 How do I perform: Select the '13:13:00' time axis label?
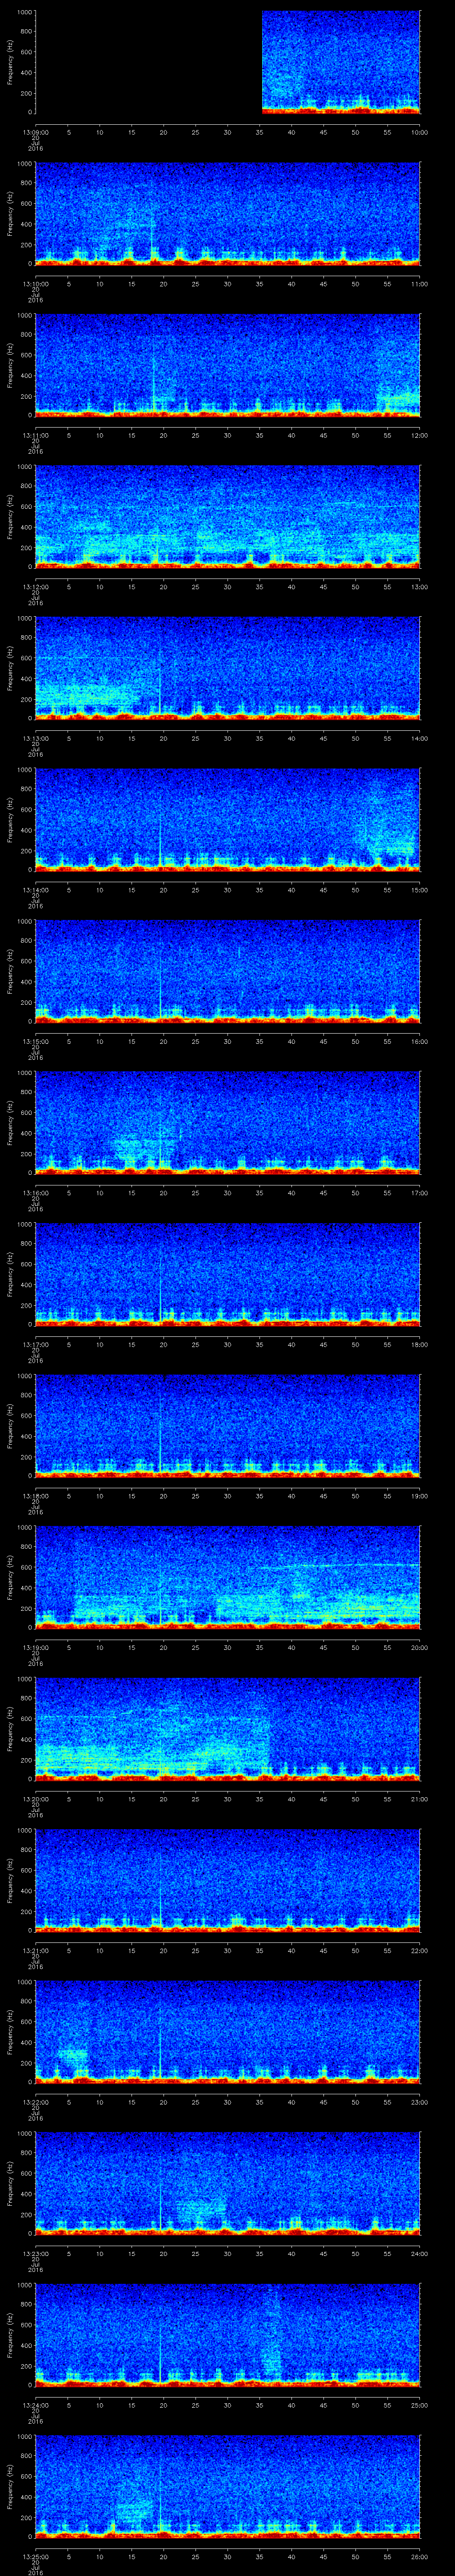(35, 738)
